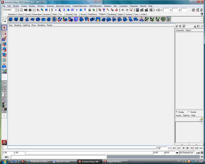Viewport: 205px width, 164px height.
Task: Select the Display layer radio button
Action: [x=177, y=112]
